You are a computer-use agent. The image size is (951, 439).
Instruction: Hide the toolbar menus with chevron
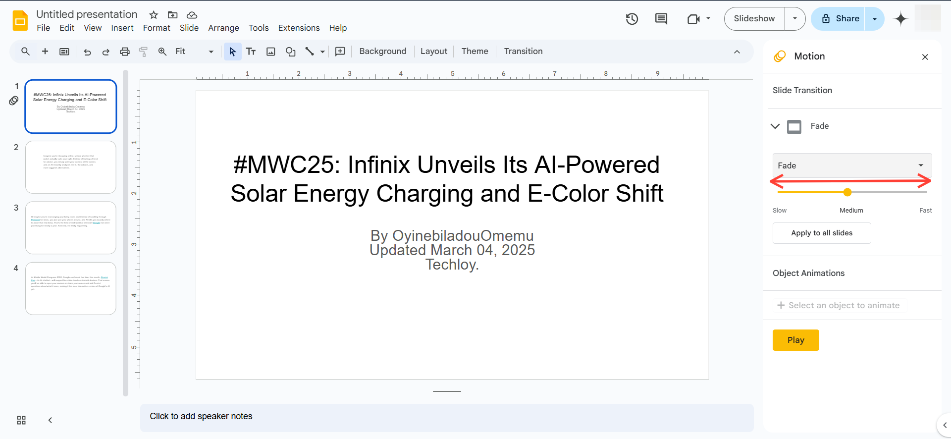pos(737,52)
